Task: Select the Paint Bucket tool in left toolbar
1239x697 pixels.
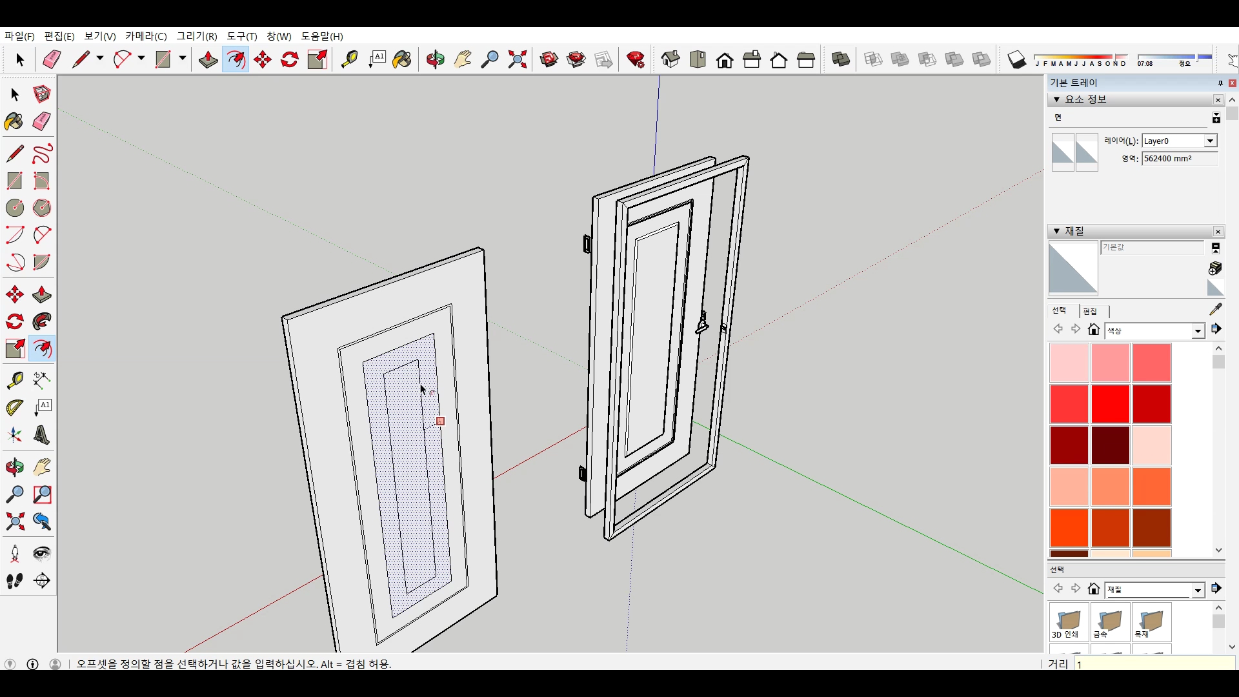Action: 14,122
